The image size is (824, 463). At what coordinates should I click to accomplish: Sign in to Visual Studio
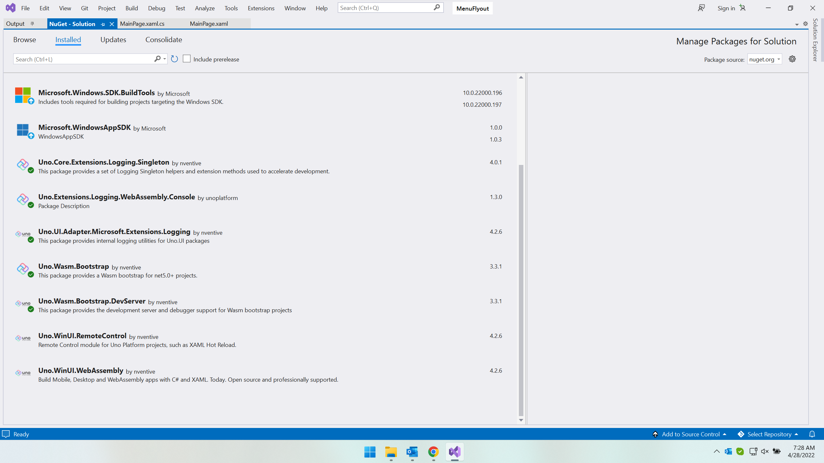coord(726,8)
